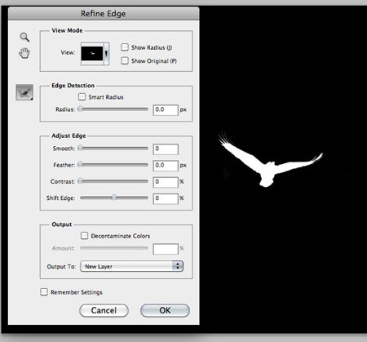
Task: Click the Radius value input field
Action: coord(166,110)
